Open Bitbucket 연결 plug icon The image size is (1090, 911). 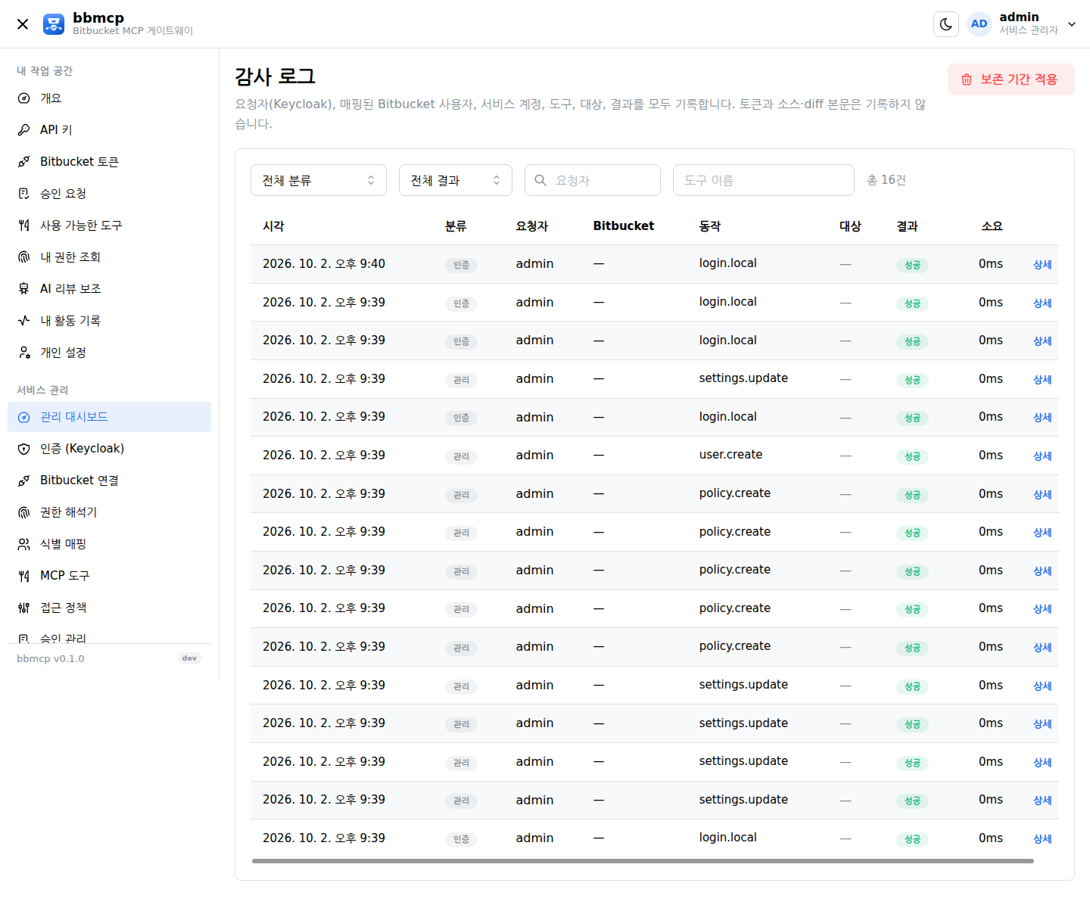click(x=24, y=480)
